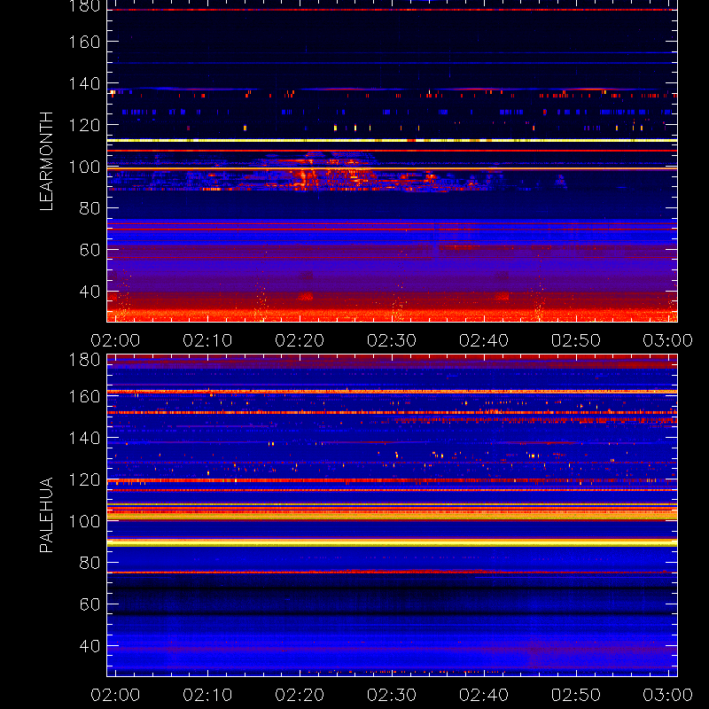Screen dimensions: 709x709
Task: Select 02:00 time label under Learmonth spectrogram
Action: coord(115,340)
